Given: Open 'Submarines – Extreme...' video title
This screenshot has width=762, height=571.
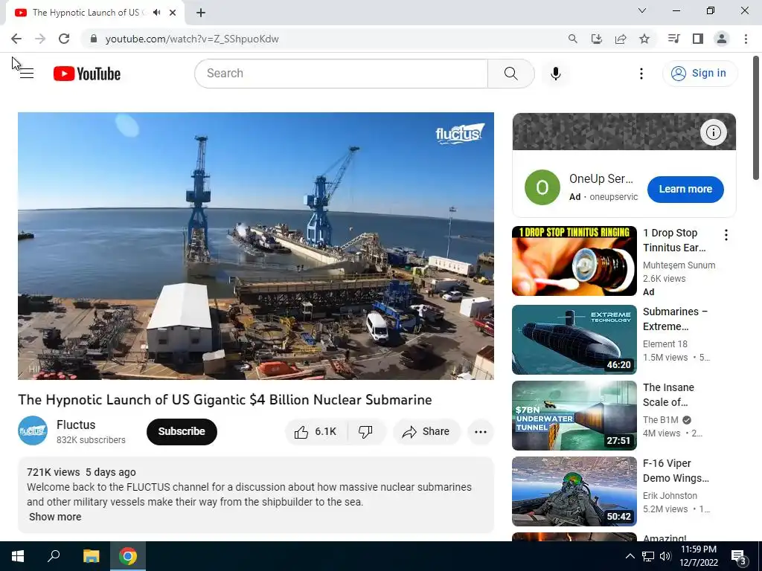Looking at the screenshot, I should tap(675, 319).
